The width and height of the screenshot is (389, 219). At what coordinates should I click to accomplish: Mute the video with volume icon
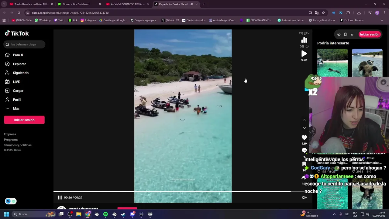304,197
